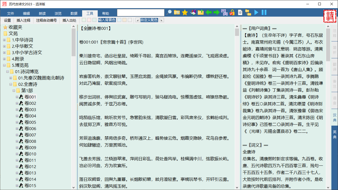Click the search magnifier icon on the toolbar

[169, 12]
